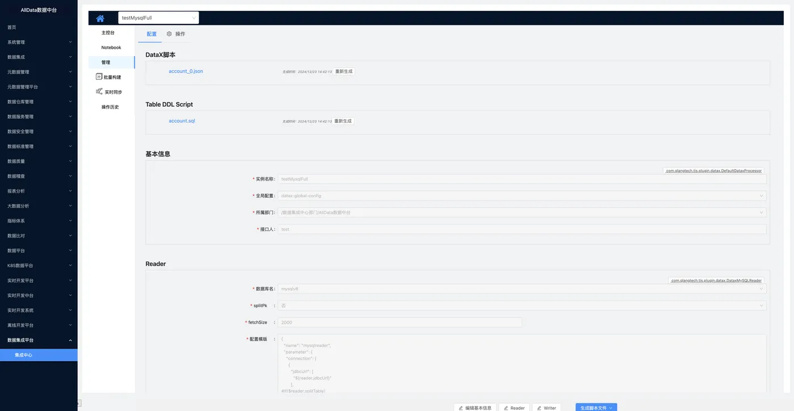Expand 报表分析 in the sidebar

point(39,191)
